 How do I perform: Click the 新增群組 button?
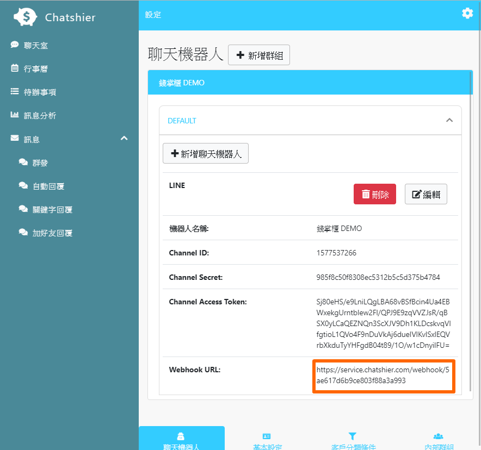click(x=259, y=55)
